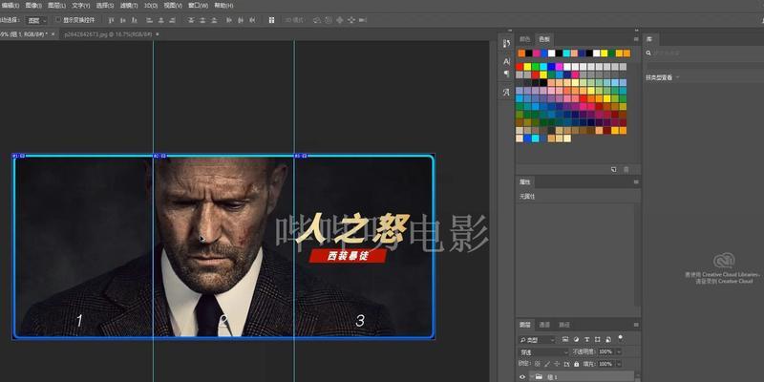
Task: Close the p2642842673.jpg document tab
Action: [x=158, y=34]
